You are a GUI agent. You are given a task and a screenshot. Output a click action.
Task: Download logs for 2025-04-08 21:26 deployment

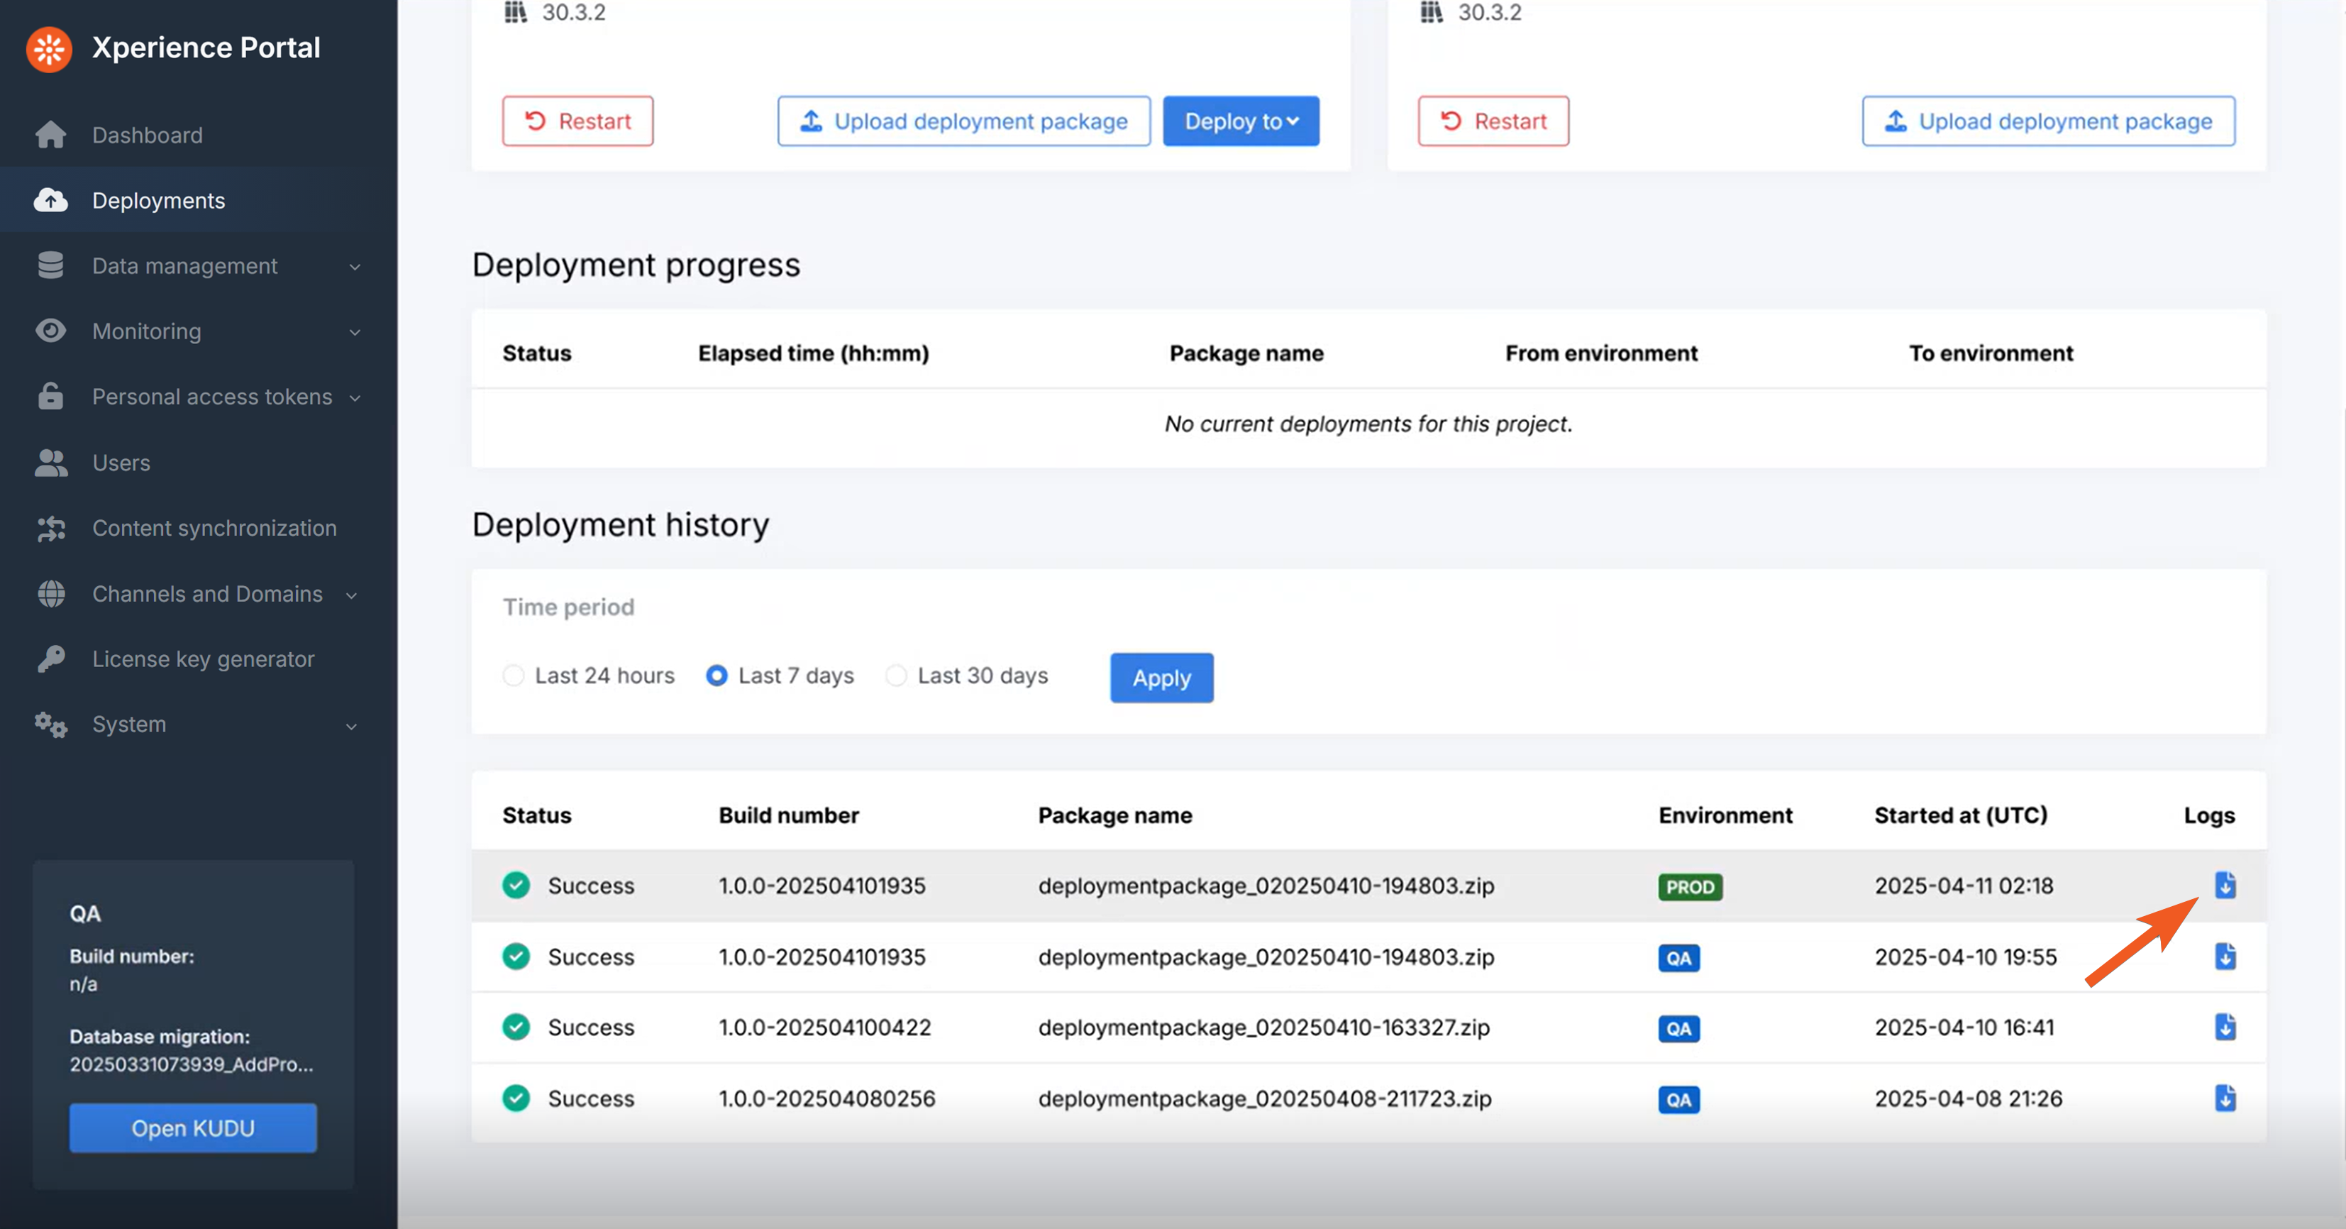2225,1098
